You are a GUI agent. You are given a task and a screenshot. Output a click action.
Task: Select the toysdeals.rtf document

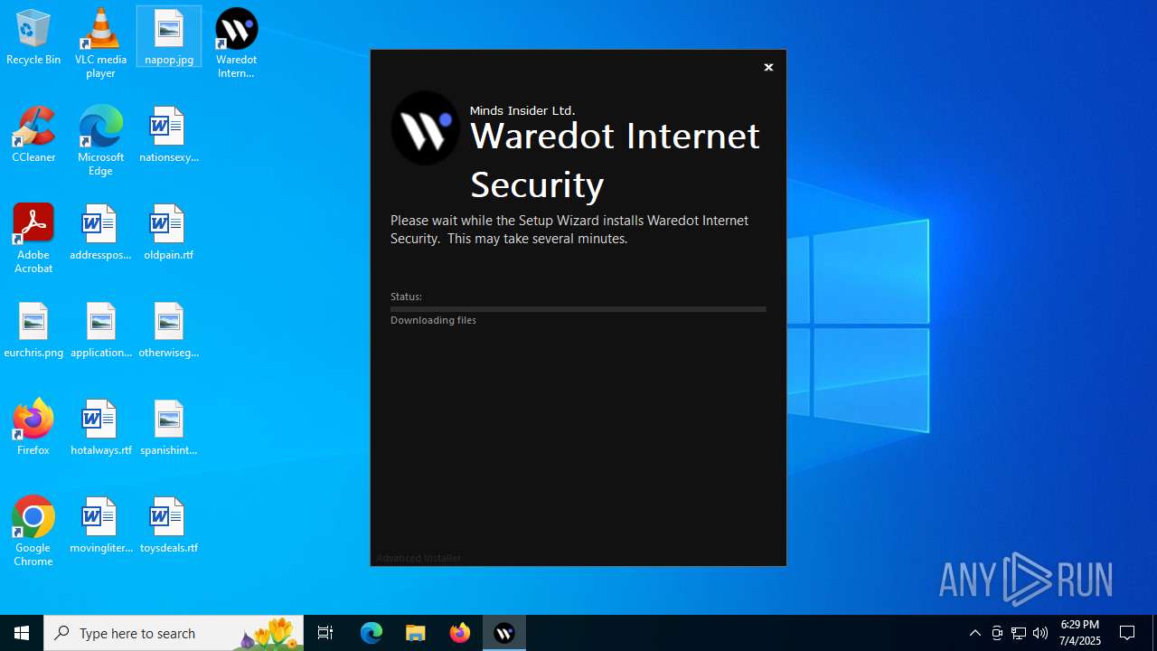pyautogui.click(x=169, y=525)
